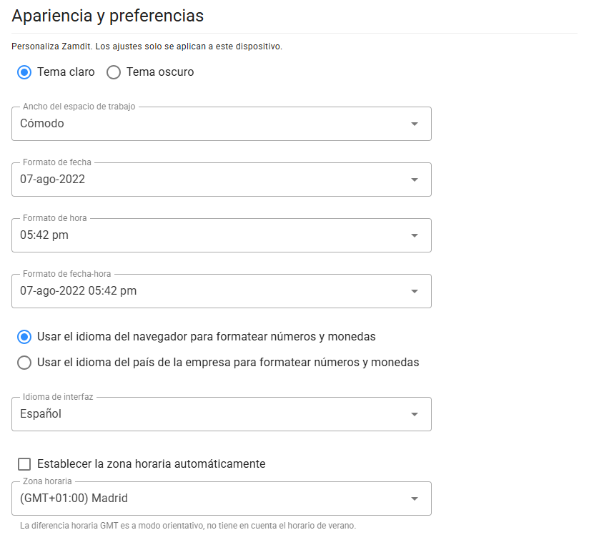Select Usar el idioma del país de la empresa
Viewport: 589px width, 540px height.
coord(24,363)
